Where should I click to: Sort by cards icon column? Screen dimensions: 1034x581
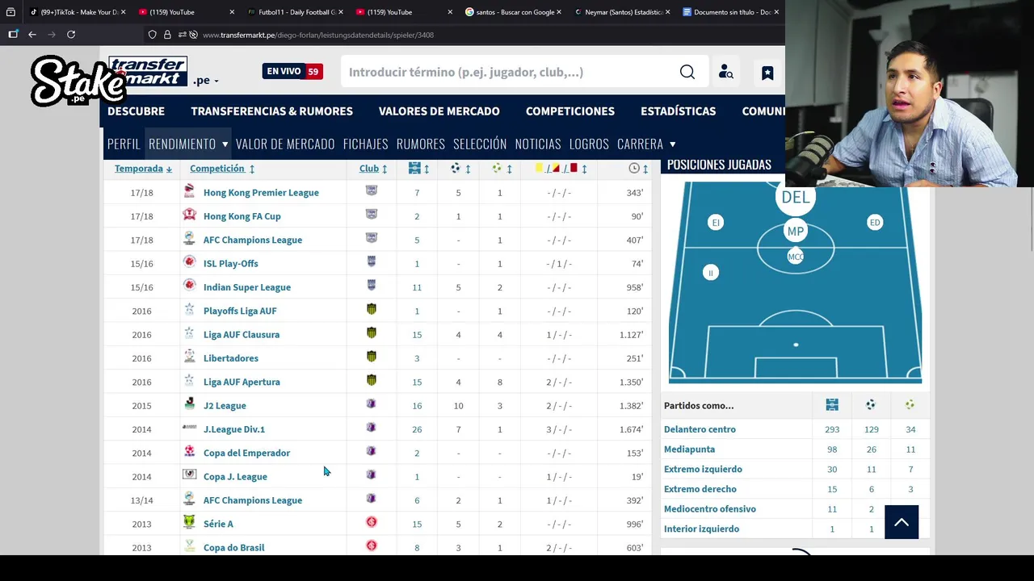[561, 169]
